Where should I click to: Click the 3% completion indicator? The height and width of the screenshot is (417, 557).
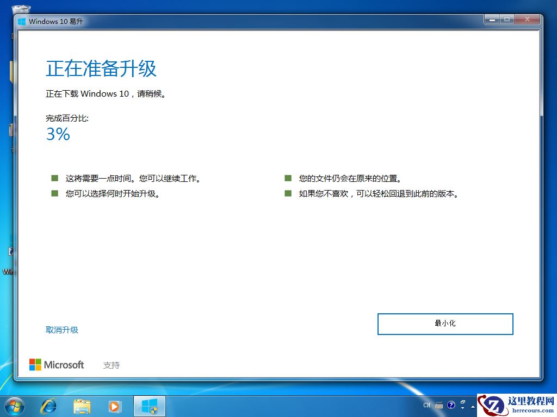tap(57, 134)
